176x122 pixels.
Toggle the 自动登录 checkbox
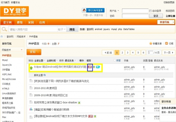click(x=150, y=11)
